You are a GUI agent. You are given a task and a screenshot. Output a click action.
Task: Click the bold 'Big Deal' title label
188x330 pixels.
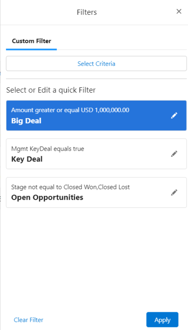[26, 121]
